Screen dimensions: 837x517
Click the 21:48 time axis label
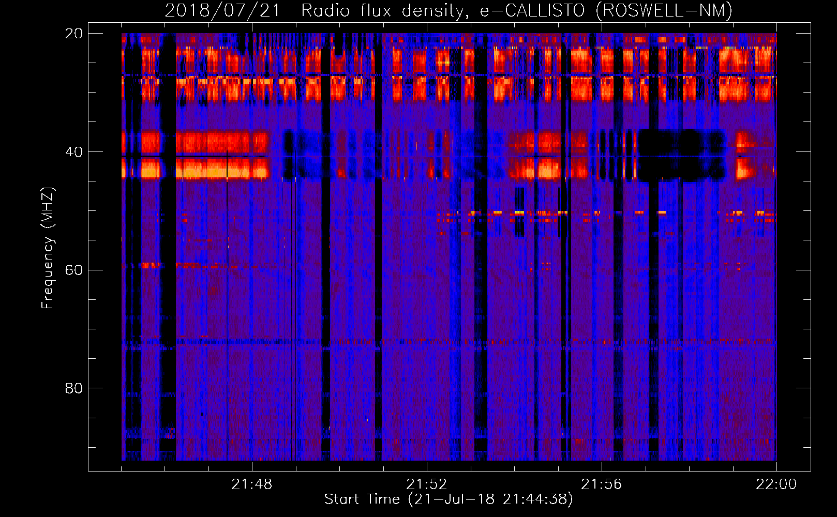[x=252, y=484]
